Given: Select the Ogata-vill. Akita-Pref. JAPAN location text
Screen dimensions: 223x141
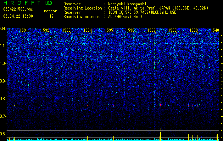Looking at the screenshot, I should 158,8.
